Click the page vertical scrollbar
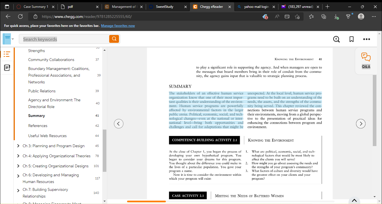Image resolution: width=382 pixels, height=204 pixels. [x=374, y=111]
